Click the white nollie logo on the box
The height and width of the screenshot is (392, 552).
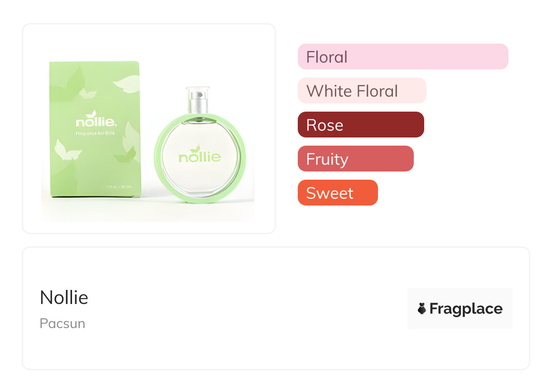point(97,122)
